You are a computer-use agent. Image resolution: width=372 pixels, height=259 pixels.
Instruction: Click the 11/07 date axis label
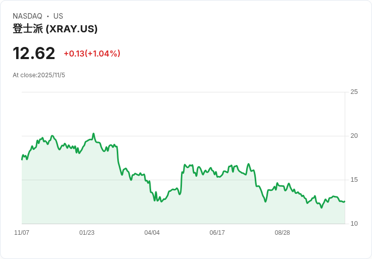tap(22, 233)
